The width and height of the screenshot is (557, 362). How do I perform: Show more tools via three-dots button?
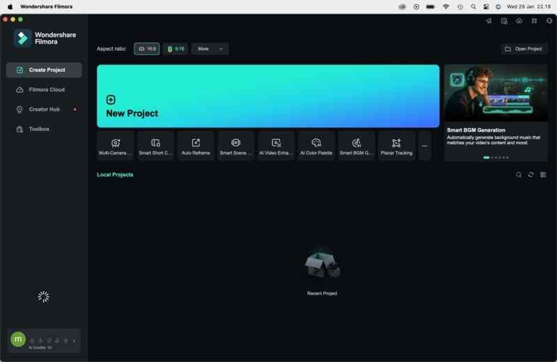click(425, 146)
